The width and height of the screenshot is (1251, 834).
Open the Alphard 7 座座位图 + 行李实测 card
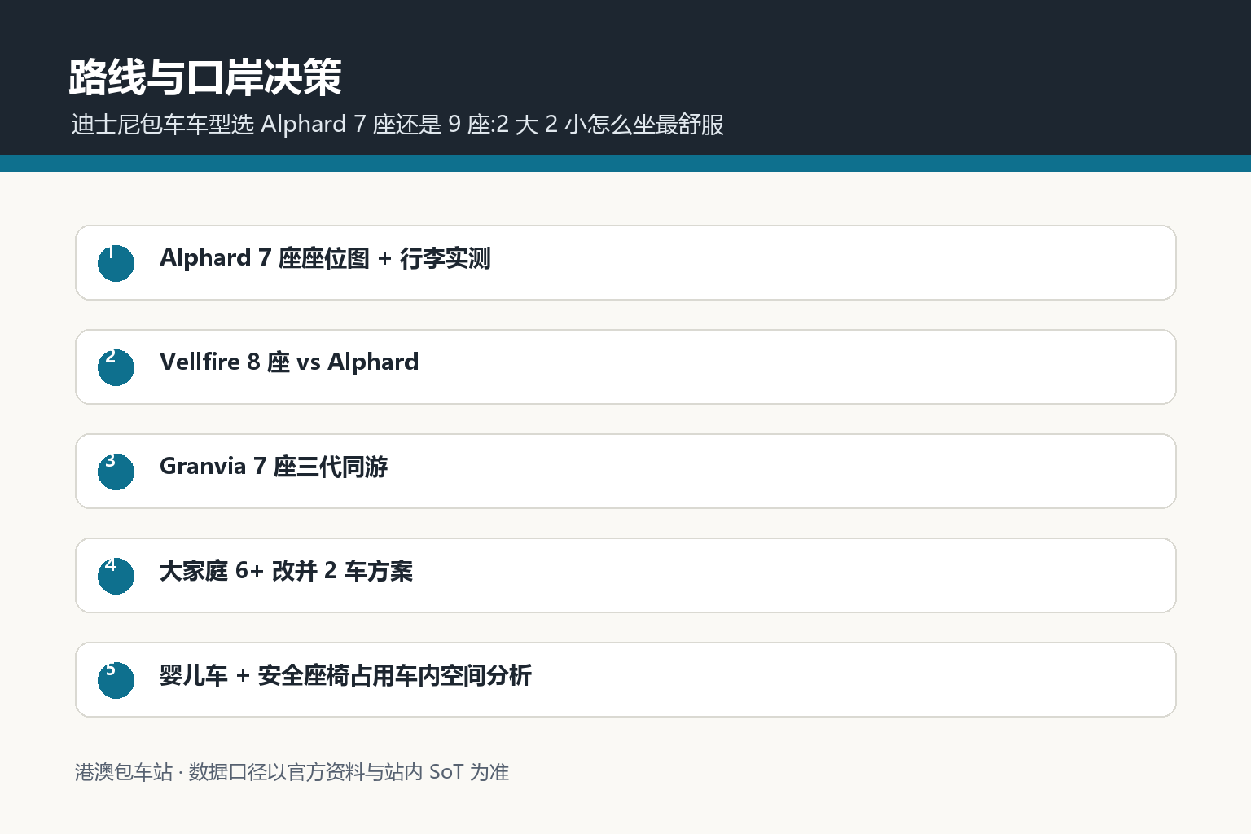pos(625,263)
